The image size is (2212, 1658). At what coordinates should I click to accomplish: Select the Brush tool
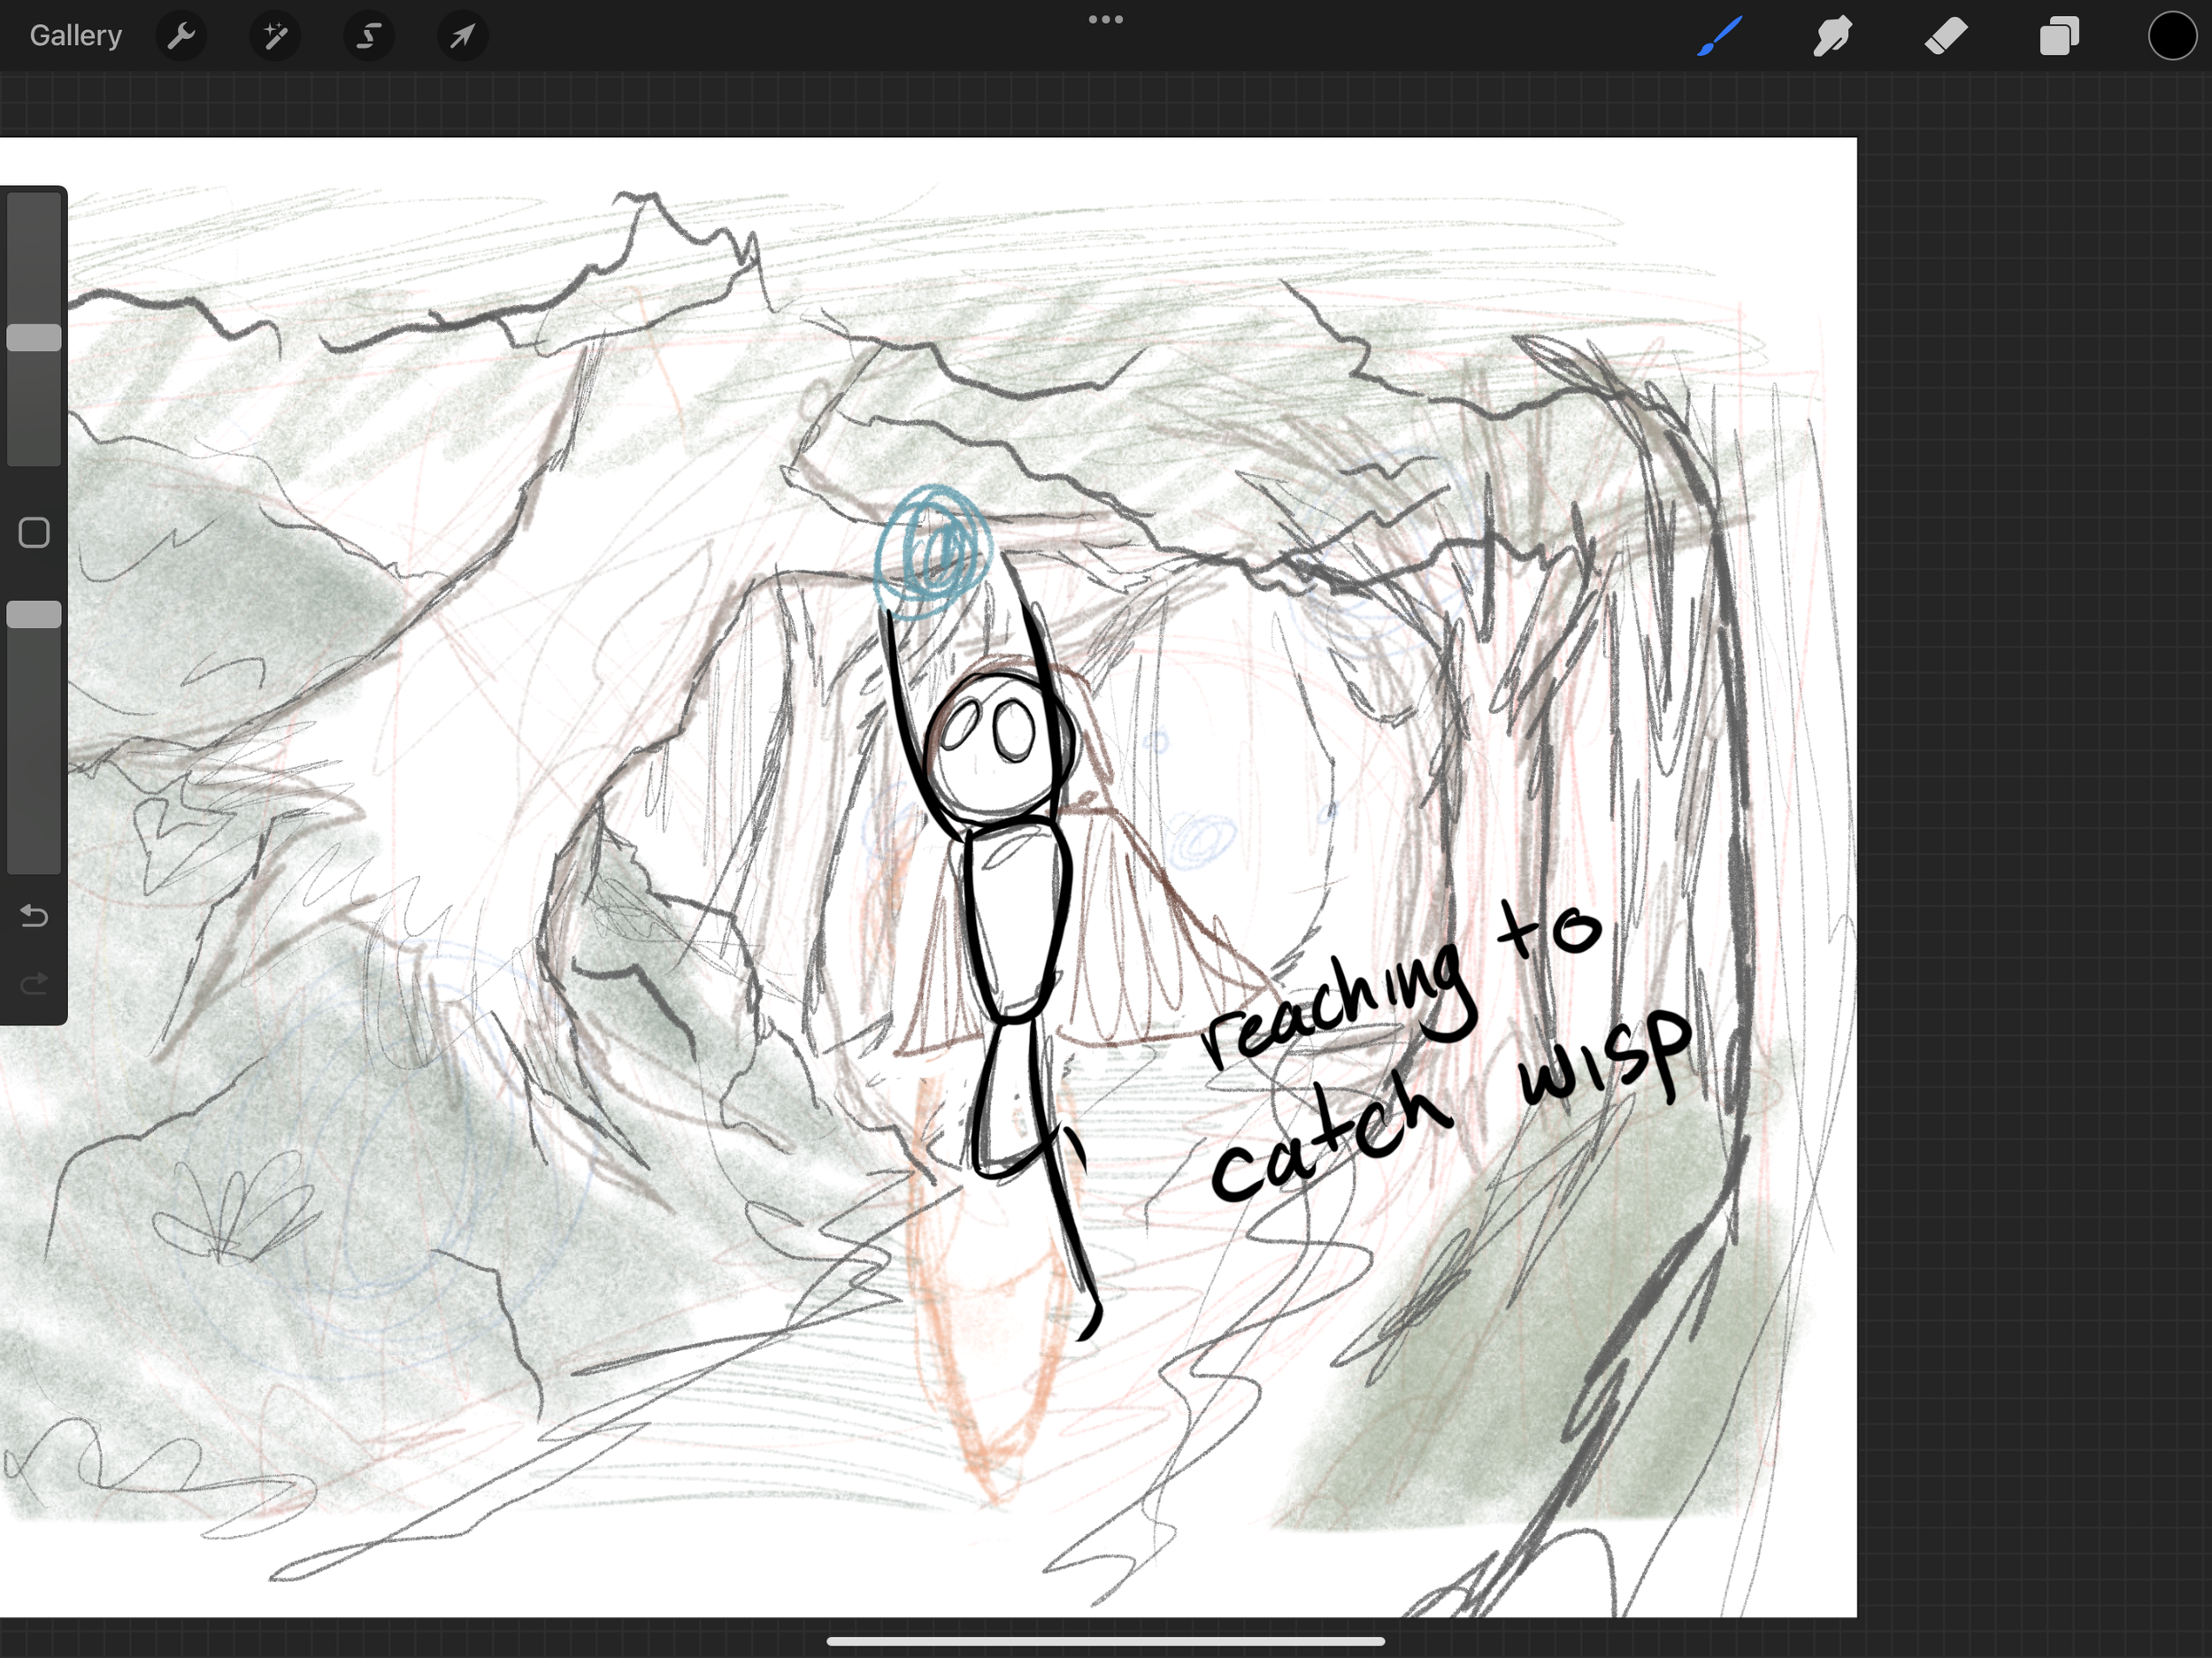click(1719, 37)
